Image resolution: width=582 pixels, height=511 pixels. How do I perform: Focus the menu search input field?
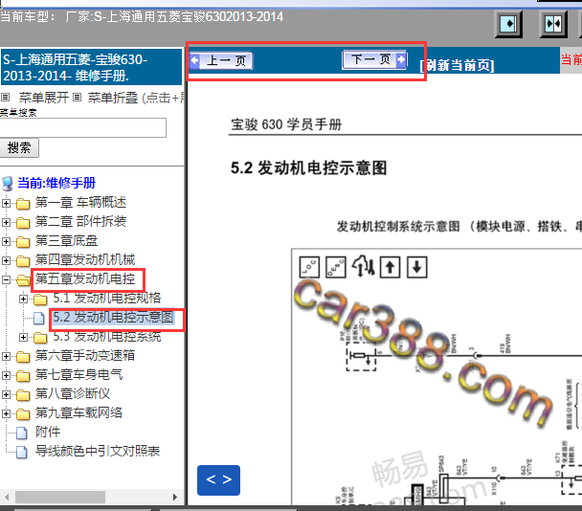coord(82,127)
